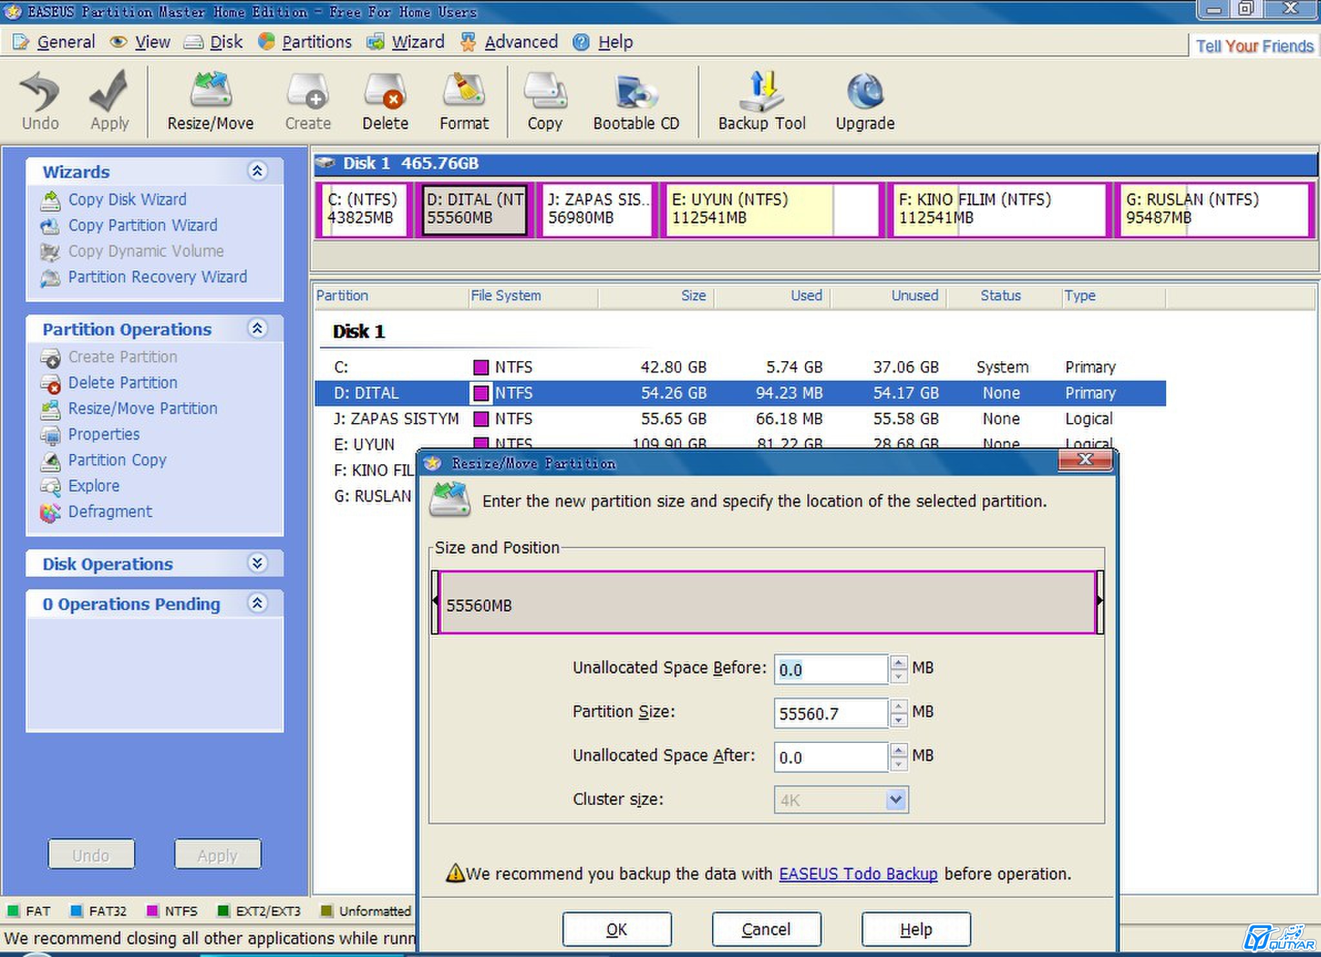Collapse the Partition Operations panel

(257, 328)
